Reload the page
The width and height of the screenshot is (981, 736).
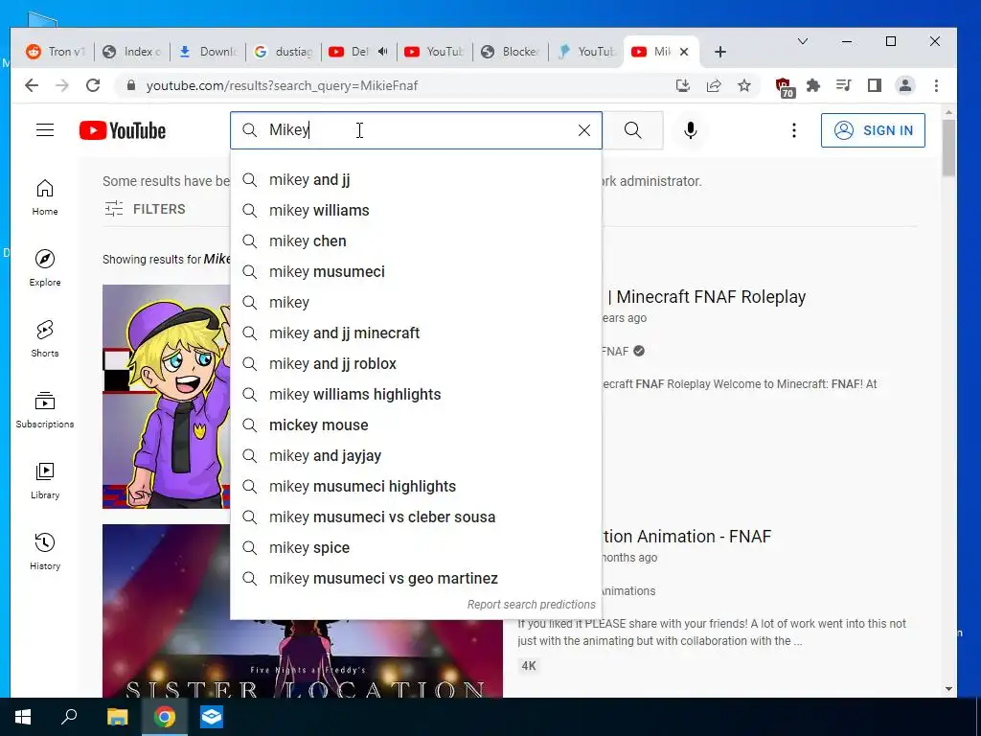[x=93, y=85]
